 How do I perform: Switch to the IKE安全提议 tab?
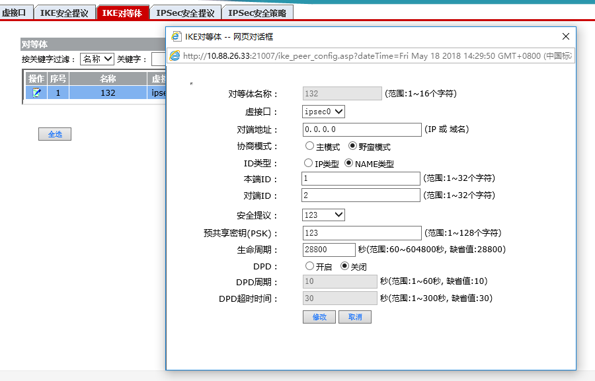coord(64,13)
